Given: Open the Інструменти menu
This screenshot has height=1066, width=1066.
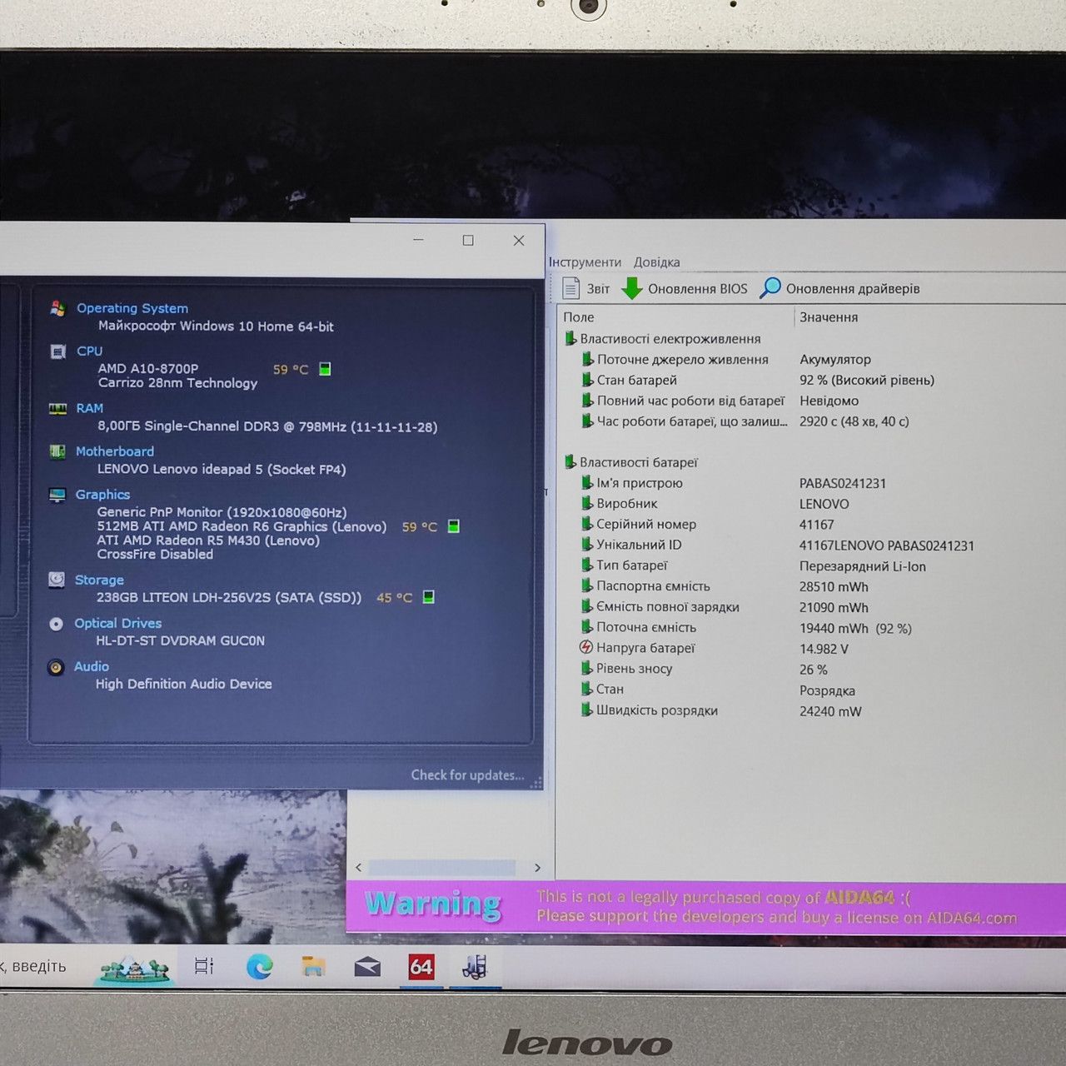Looking at the screenshot, I should coord(585,262).
